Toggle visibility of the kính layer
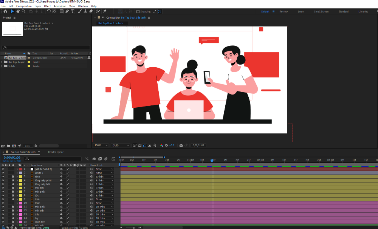 point(3,177)
